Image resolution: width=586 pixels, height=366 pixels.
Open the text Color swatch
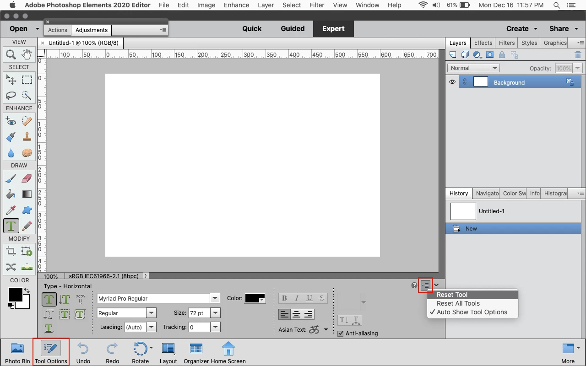point(255,298)
